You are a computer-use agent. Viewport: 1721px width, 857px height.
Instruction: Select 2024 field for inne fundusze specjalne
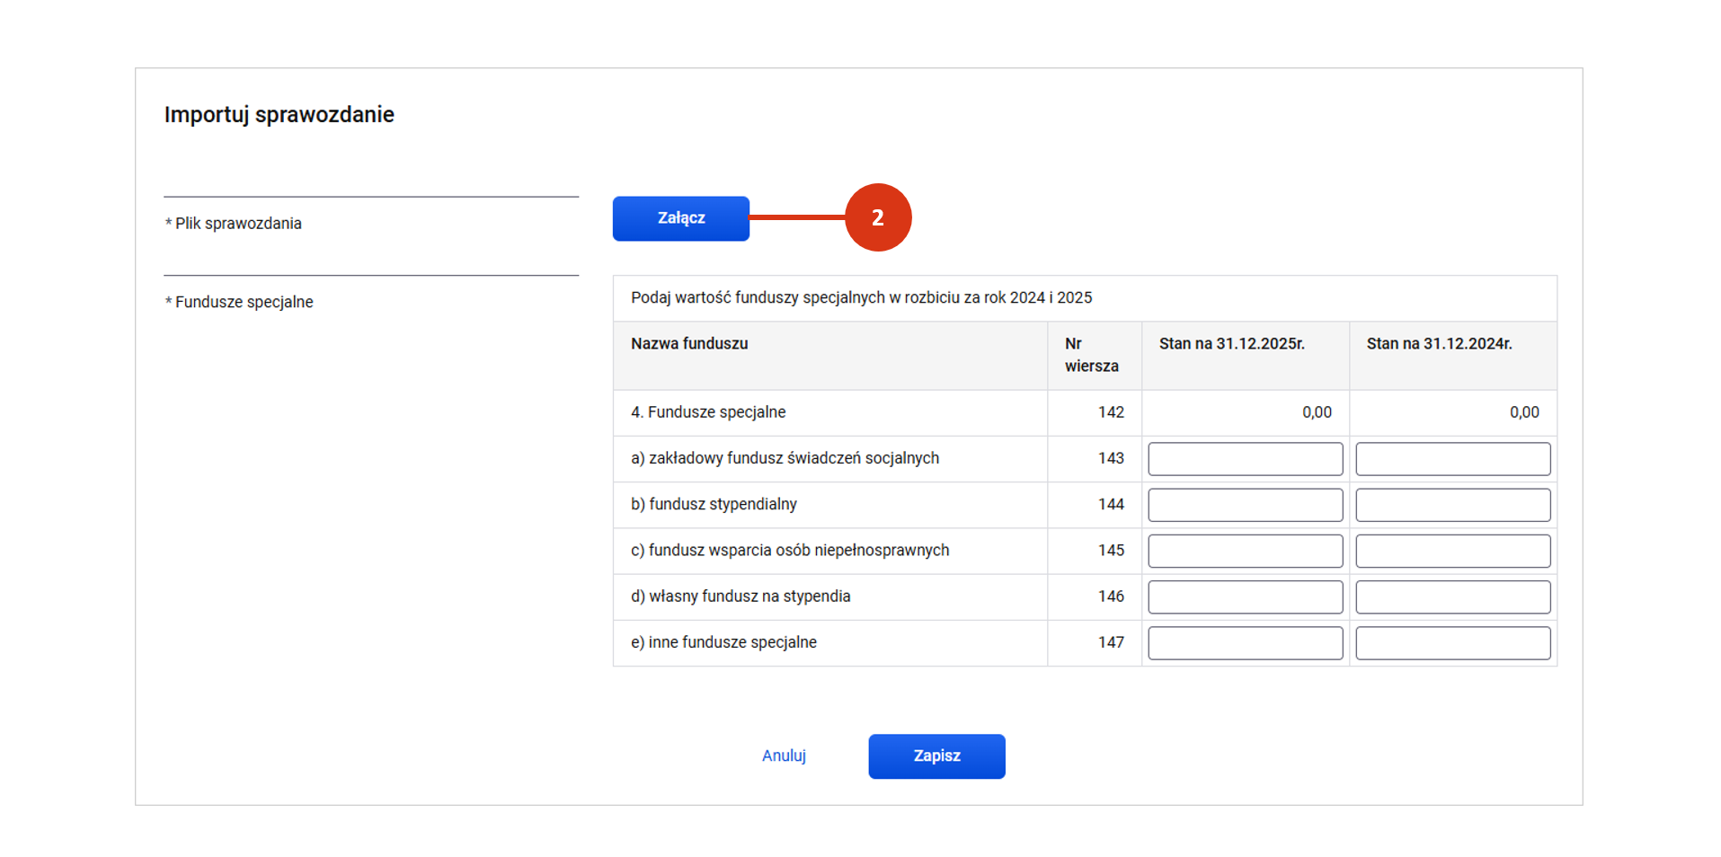tap(1452, 643)
